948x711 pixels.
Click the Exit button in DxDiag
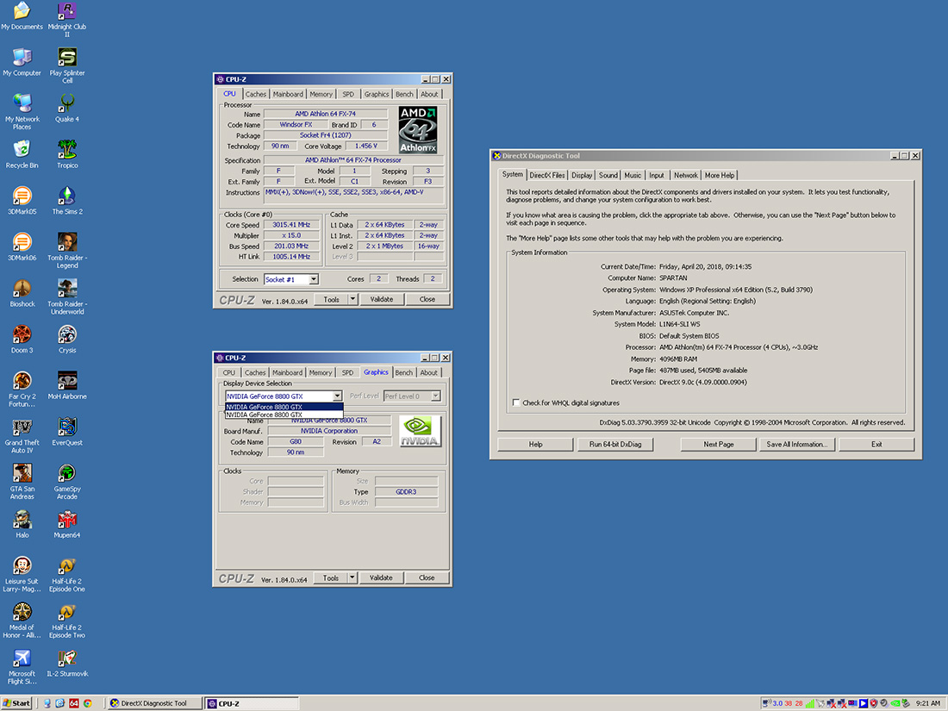point(876,445)
